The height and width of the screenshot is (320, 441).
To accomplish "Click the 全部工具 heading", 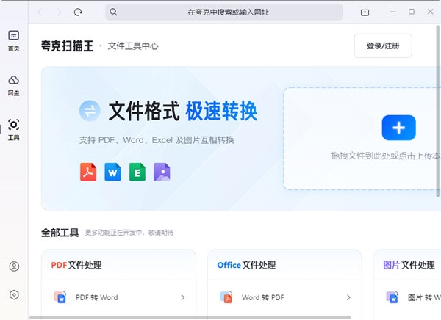I will pos(60,233).
